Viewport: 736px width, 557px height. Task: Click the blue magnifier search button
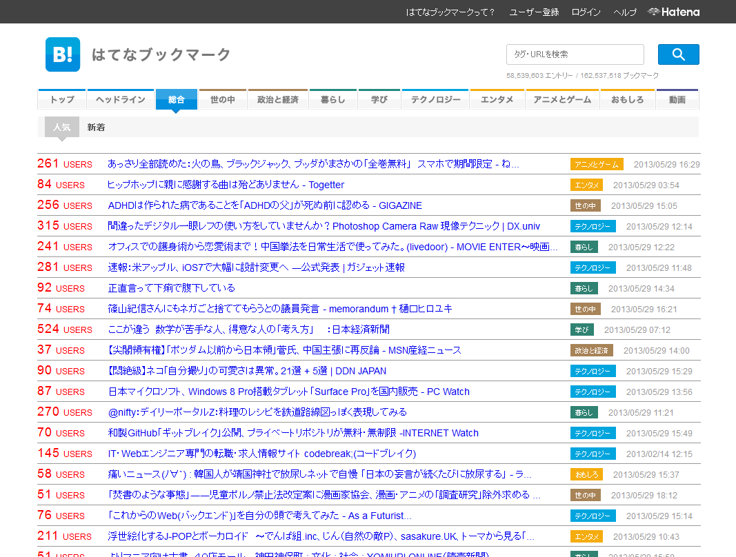click(x=678, y=54)
